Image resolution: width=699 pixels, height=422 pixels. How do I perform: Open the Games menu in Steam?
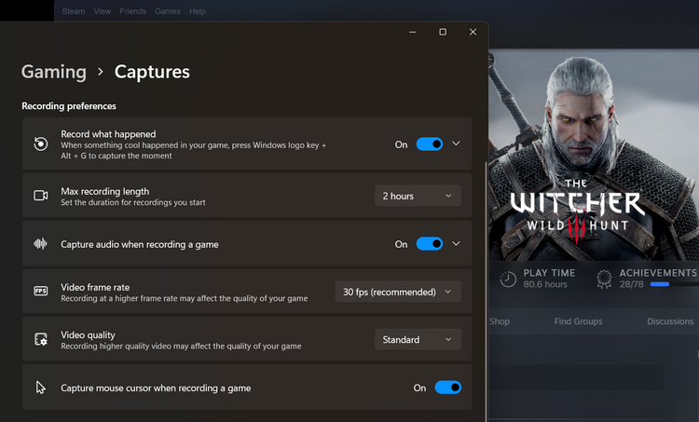click(x=168, y=11)
